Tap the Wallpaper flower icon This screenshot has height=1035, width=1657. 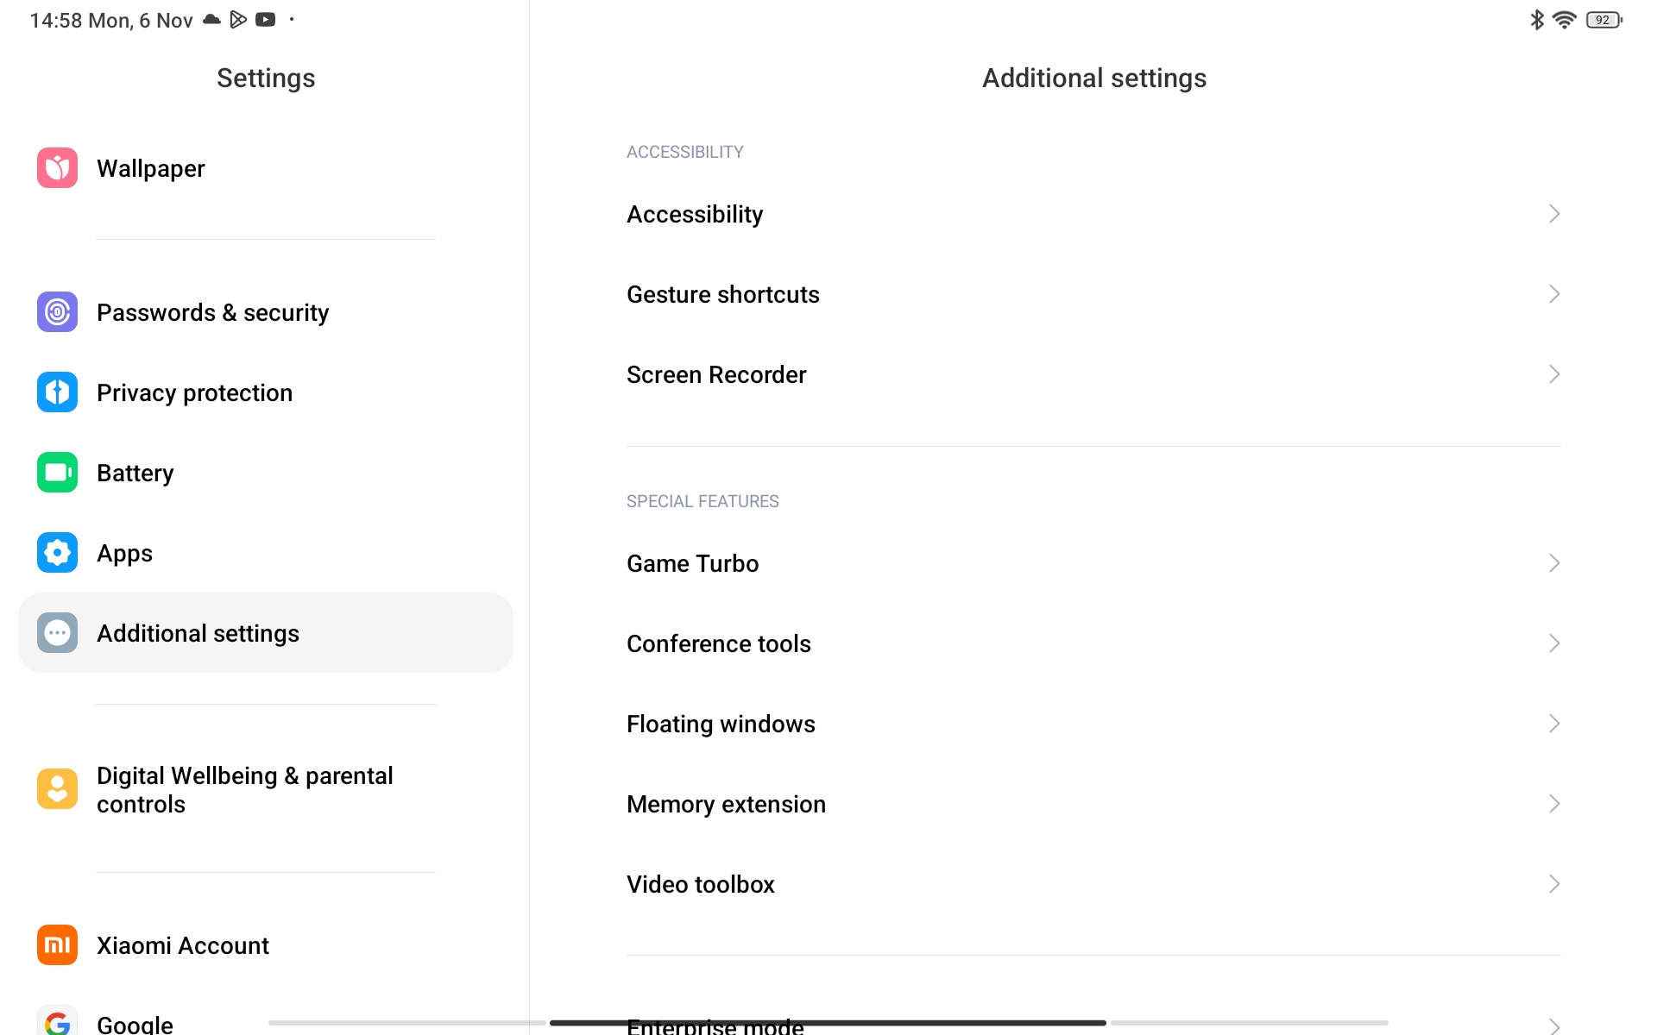pyautogui.click(x=57, y=168)
